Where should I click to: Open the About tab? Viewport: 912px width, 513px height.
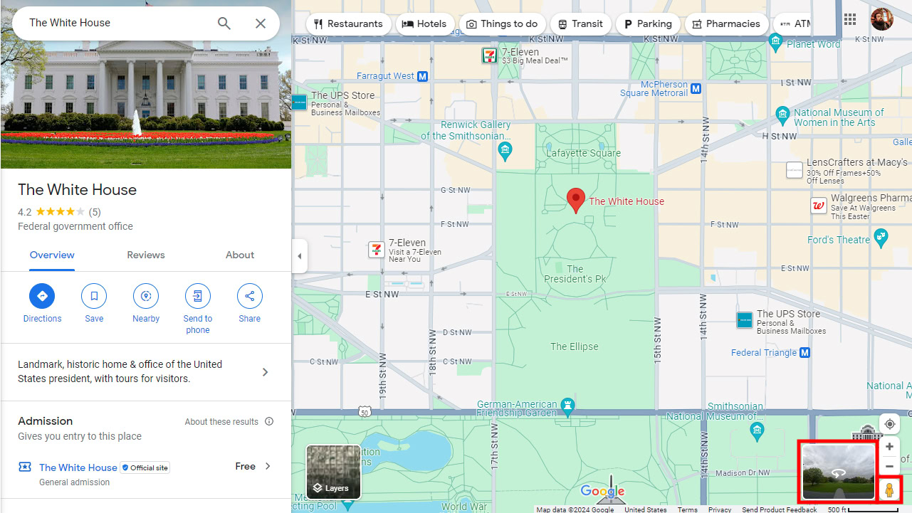pos(240,255)
